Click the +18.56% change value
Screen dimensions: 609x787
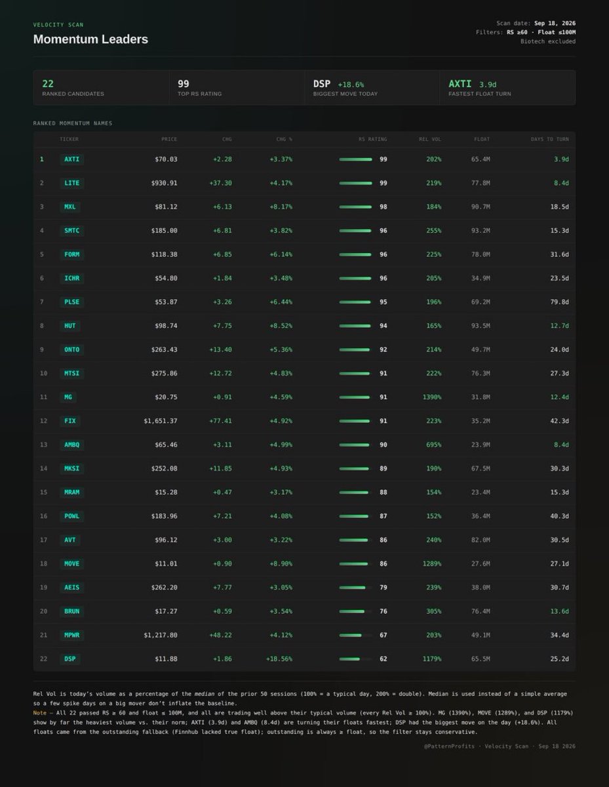click(x=279, y=658)
